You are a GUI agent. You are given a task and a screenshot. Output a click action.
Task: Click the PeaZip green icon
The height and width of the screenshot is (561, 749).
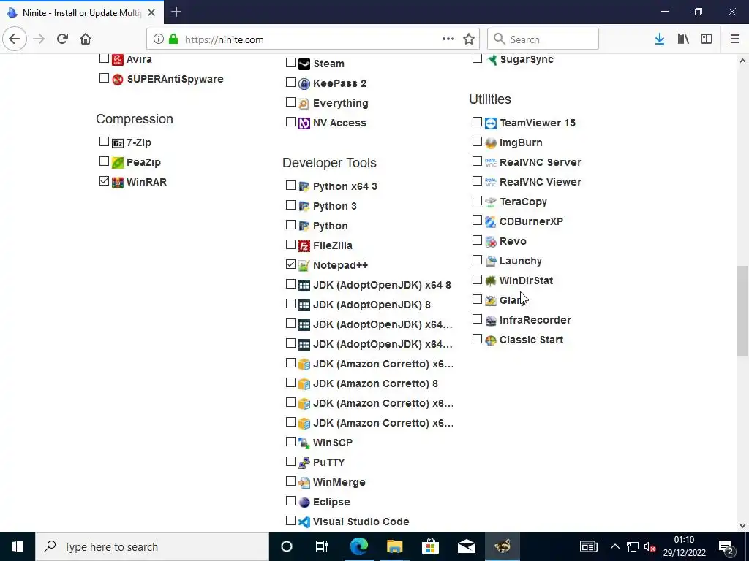point(118,162)
